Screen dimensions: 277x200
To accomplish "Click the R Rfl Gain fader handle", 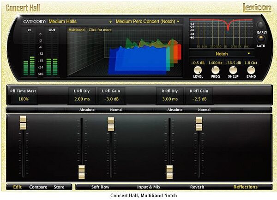I will 199,124.
